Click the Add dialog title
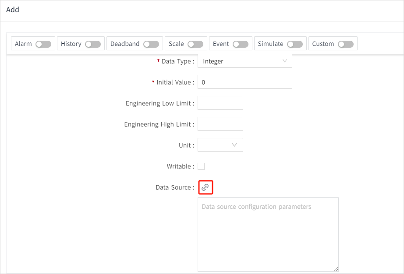The width and height of the screenshot is (404, 274). pyautogui.click(x=13, y=10)
